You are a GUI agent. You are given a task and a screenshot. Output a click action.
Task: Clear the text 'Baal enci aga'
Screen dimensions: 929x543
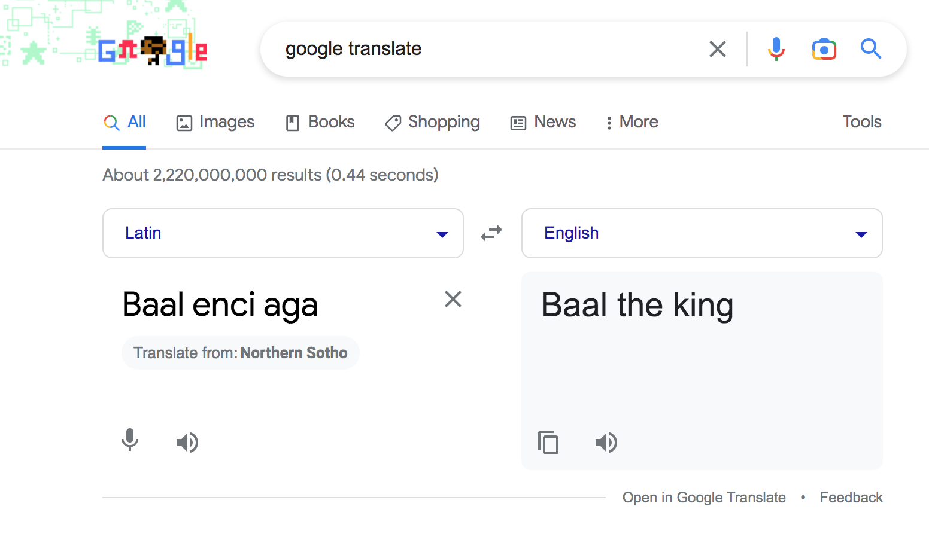[x=453, y=299]
